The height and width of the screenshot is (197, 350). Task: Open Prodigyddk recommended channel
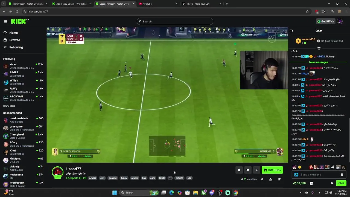[23, 184]
